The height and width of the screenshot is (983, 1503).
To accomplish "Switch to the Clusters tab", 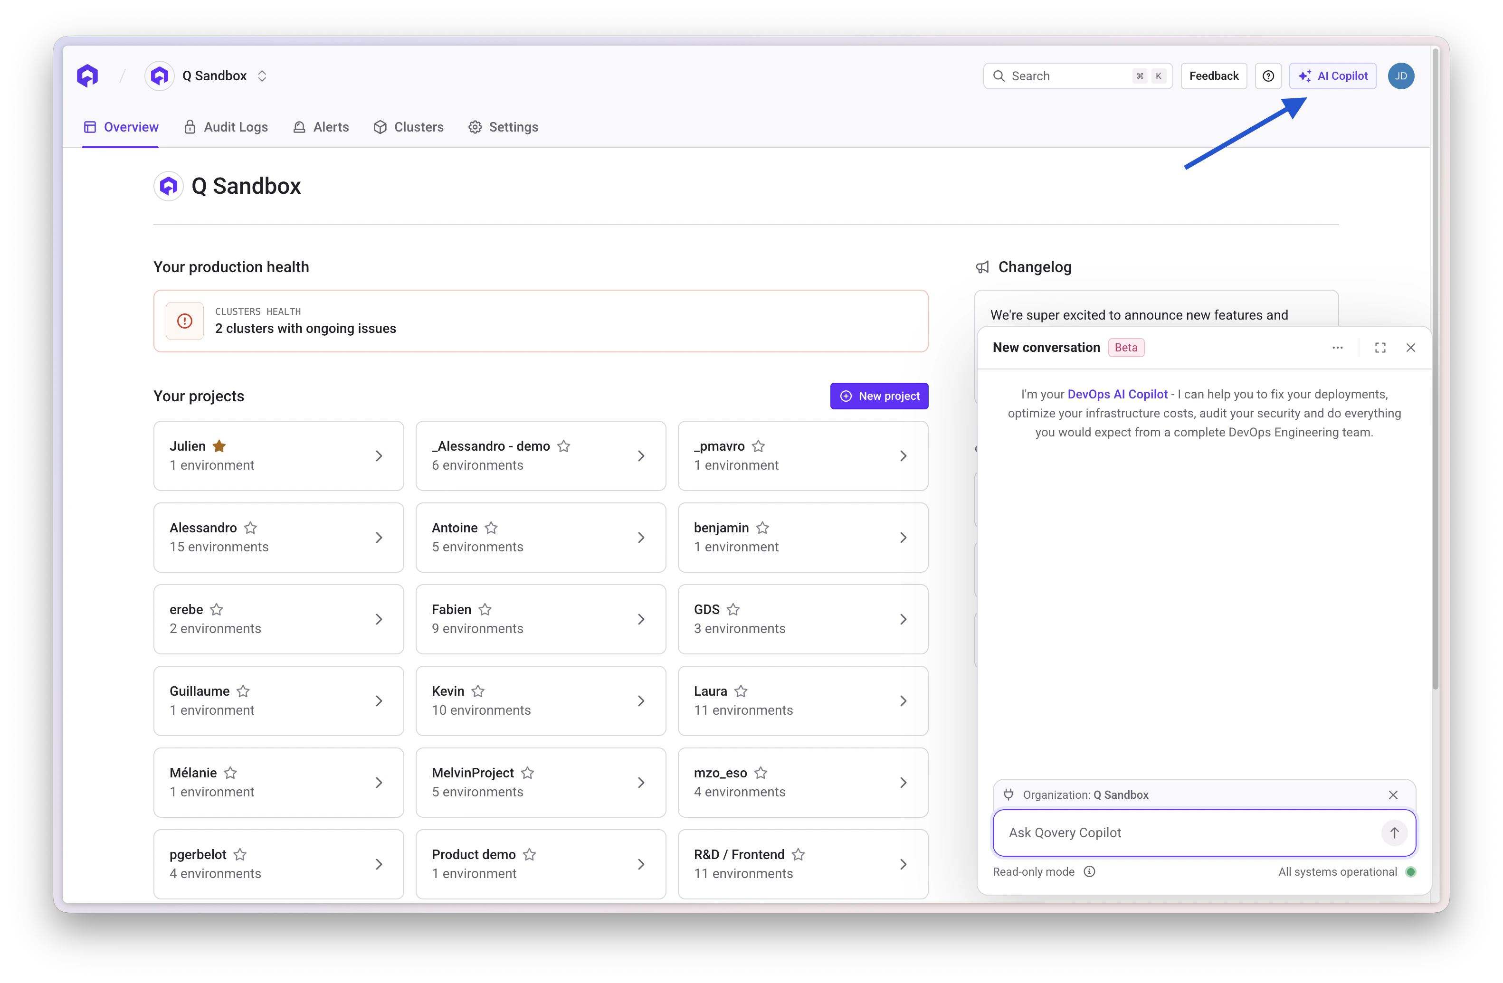I will pyautogui.click(x=409, y=127).
